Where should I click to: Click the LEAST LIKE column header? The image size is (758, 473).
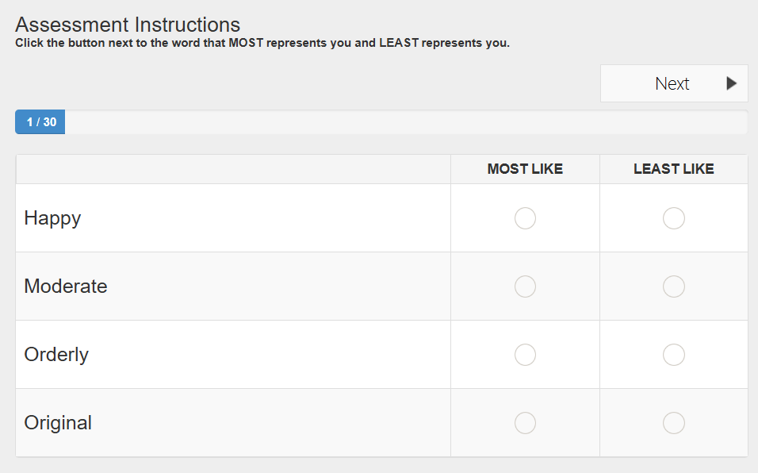click(674, 169)
